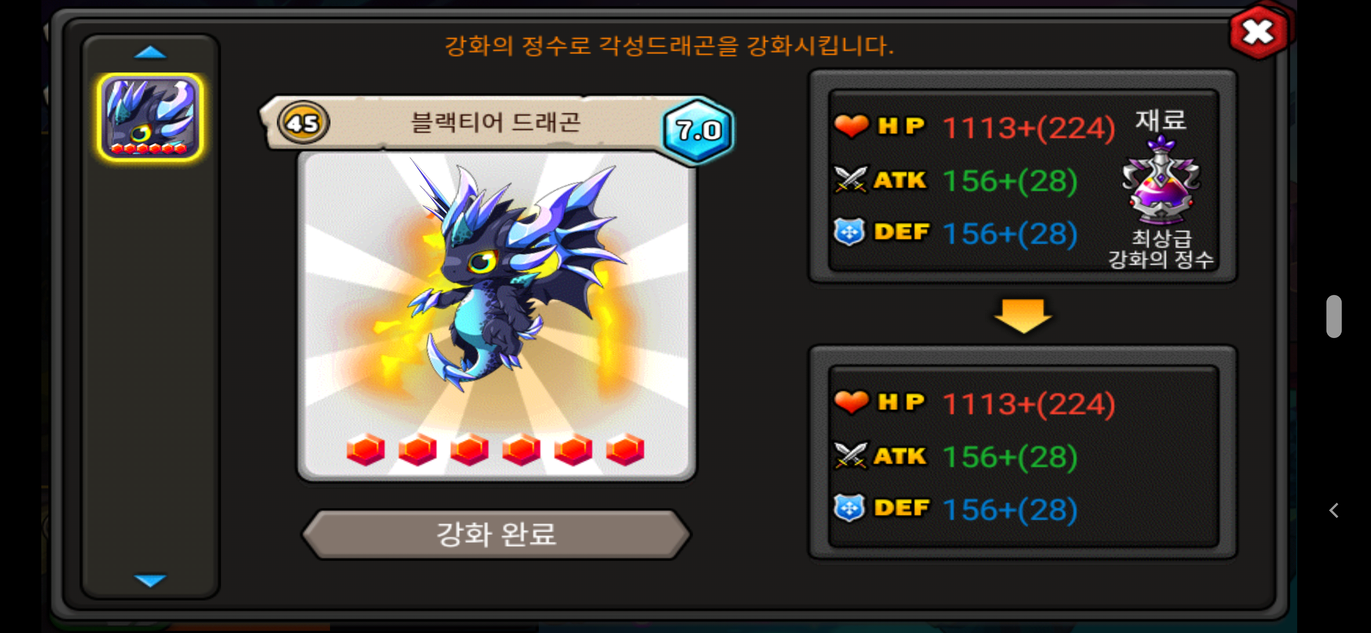
Task: Tap the heart HP icon in the current stats
Action: [x=851, y=126]
